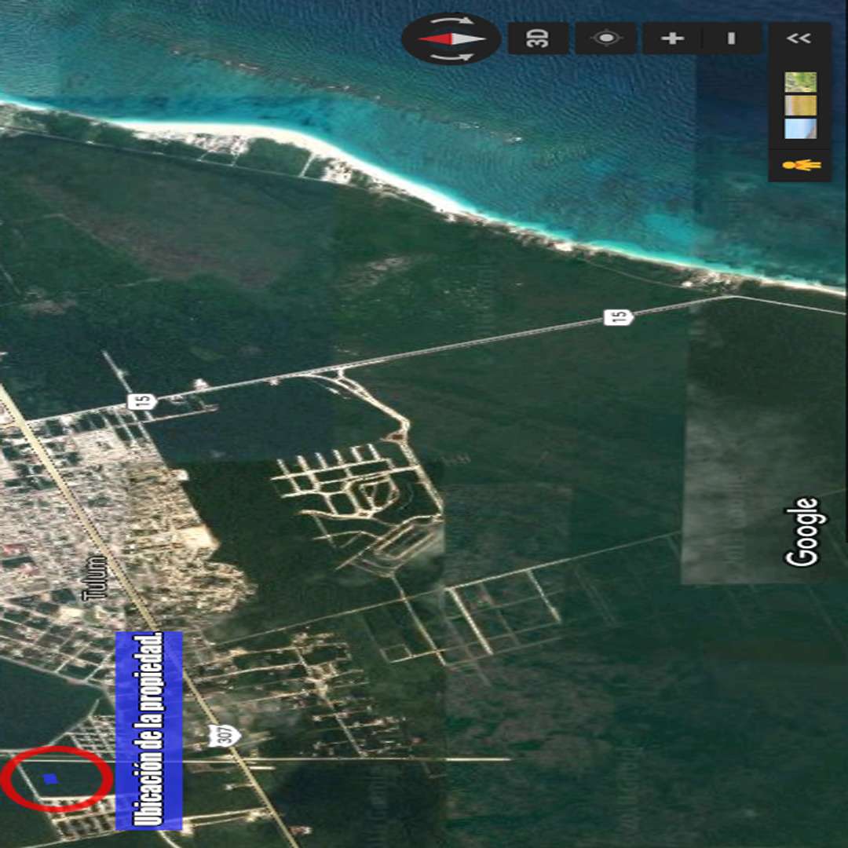
Task: Toggle the 3D view button
Action: [x=539, y=38]
